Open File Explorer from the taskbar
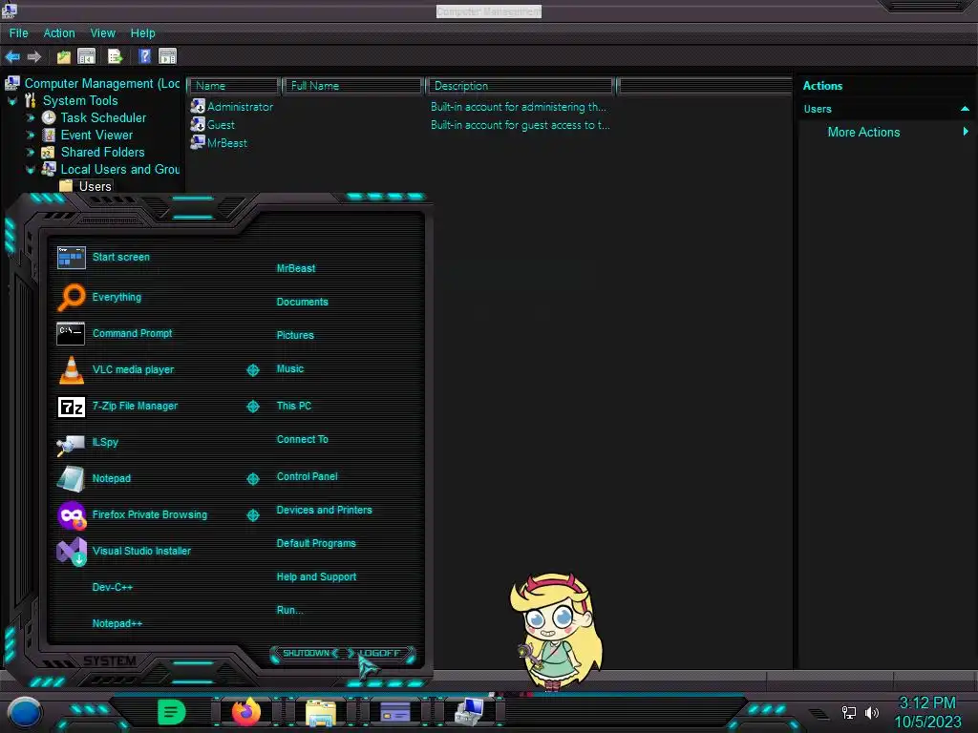Viewport: 978px width, 733px height. (x=321, y=713)
